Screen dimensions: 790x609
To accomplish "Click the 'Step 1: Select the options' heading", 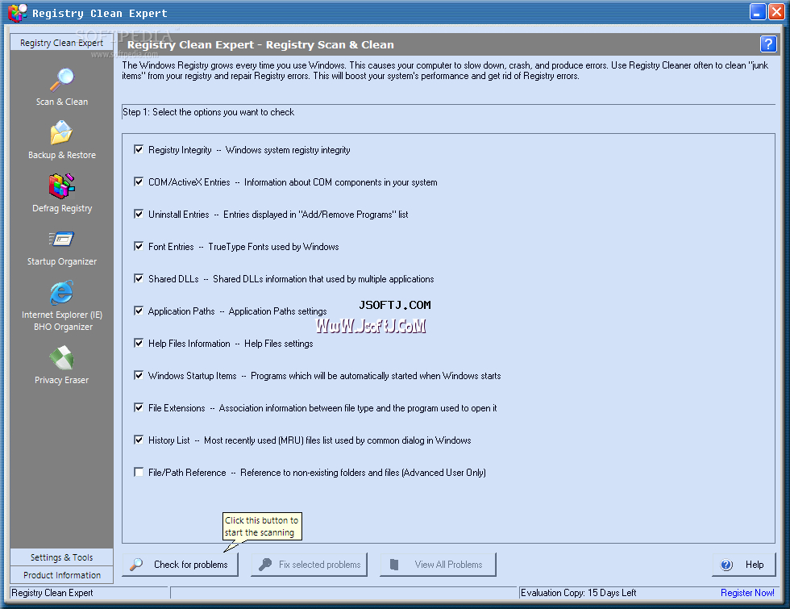I will (208, 112).
